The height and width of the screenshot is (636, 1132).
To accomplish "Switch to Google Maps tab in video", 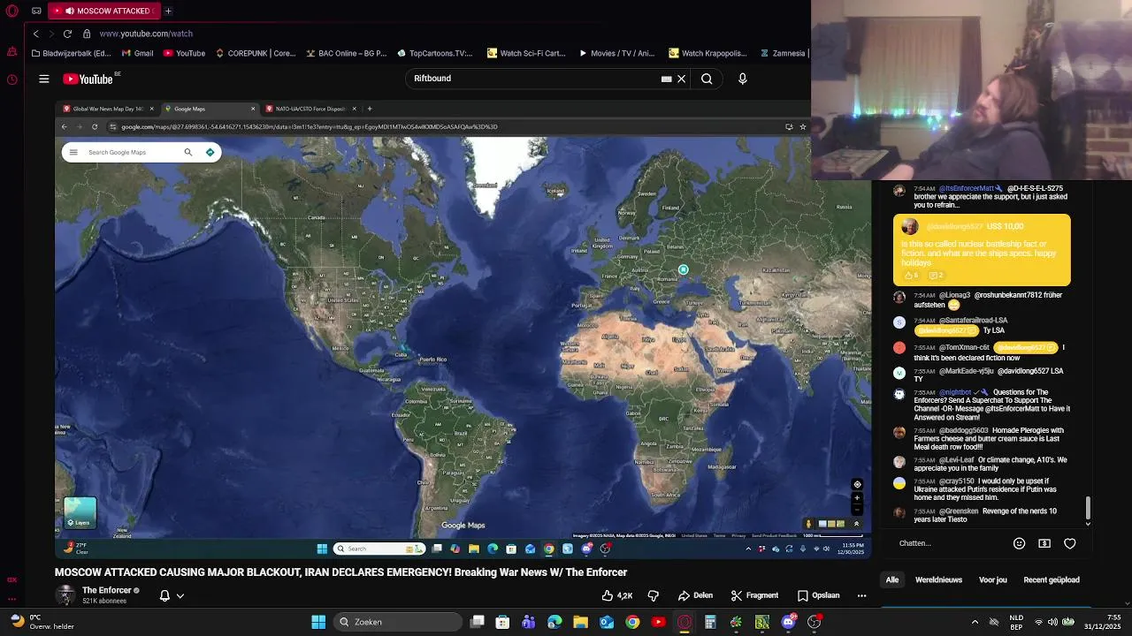I will coord(209,109).
